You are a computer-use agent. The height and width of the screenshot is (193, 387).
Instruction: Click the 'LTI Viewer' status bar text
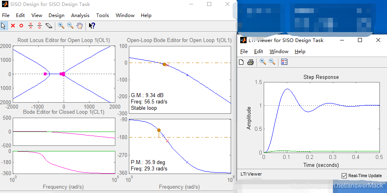pyautogui.click(x=251, y=174)
